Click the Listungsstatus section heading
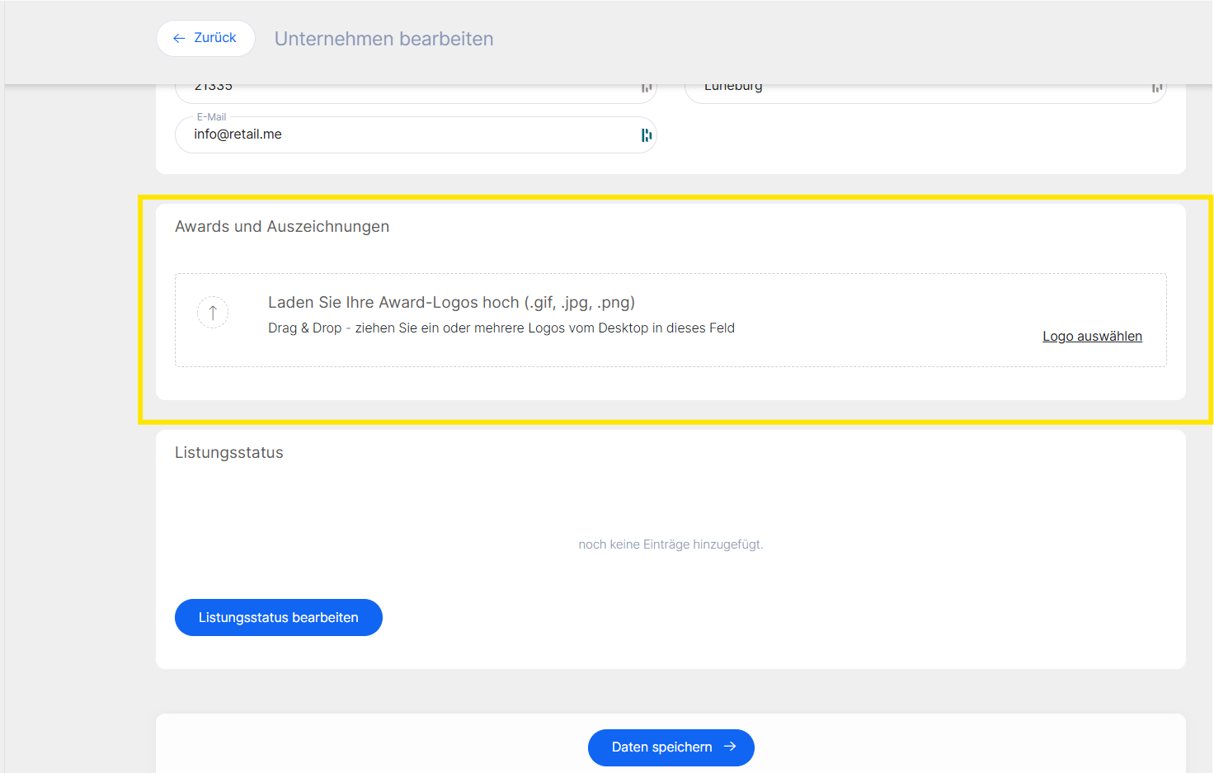 [229, 453]
